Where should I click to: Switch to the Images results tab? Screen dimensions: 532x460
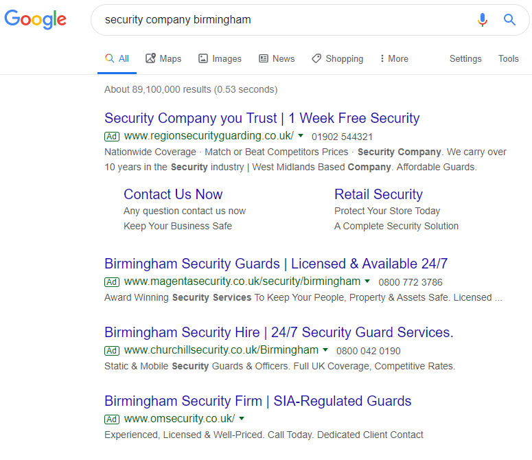coord(220,59)
